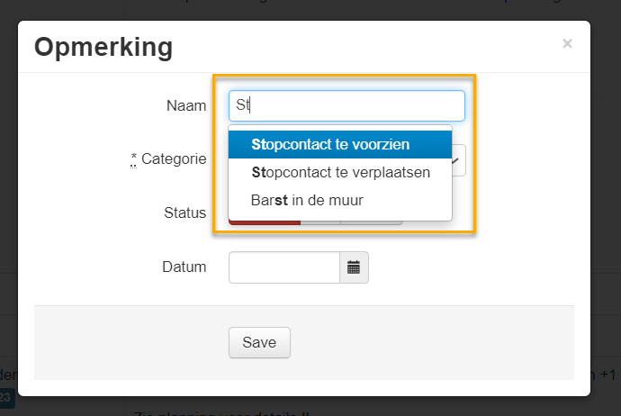This screenshot has height=416, width=621.
Task: Click the Datum field label
Action: (x=184, y=267)
